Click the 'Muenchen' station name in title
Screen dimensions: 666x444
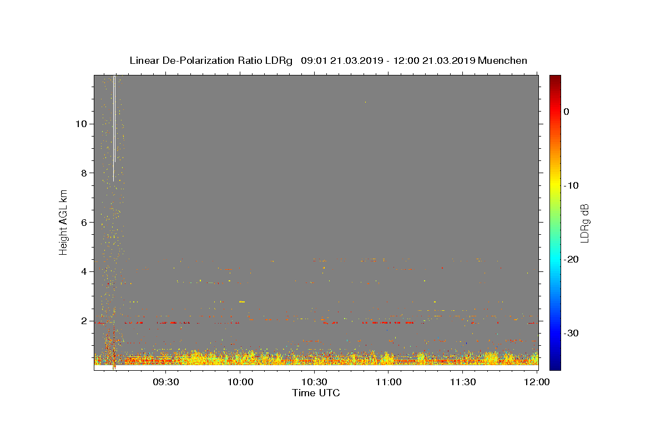(502, 60)
